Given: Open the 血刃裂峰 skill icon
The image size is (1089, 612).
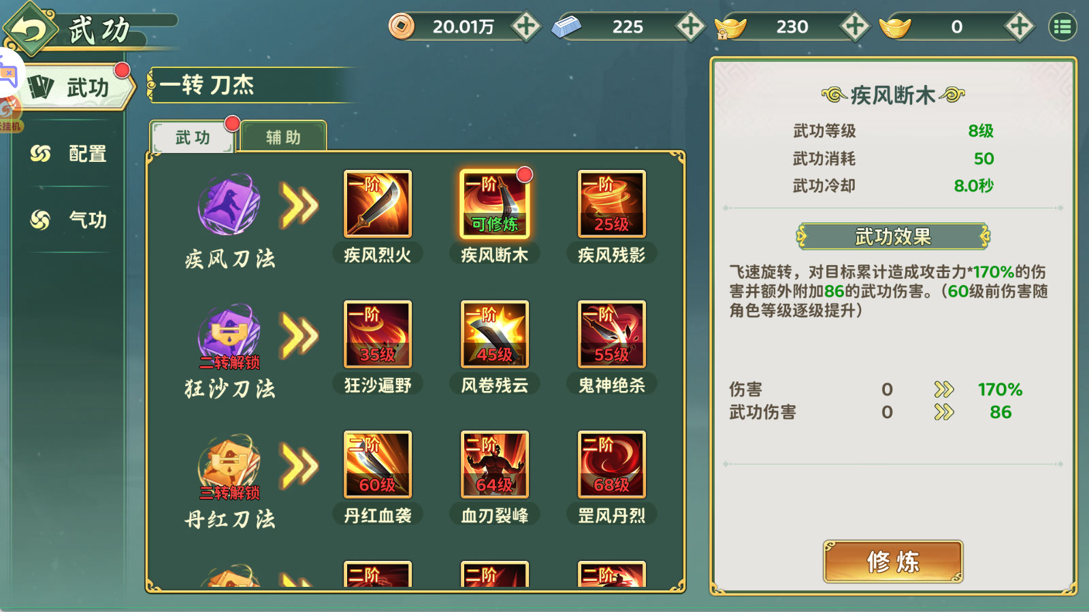Looking at the screenshot, I should click(x=495, y=464).
